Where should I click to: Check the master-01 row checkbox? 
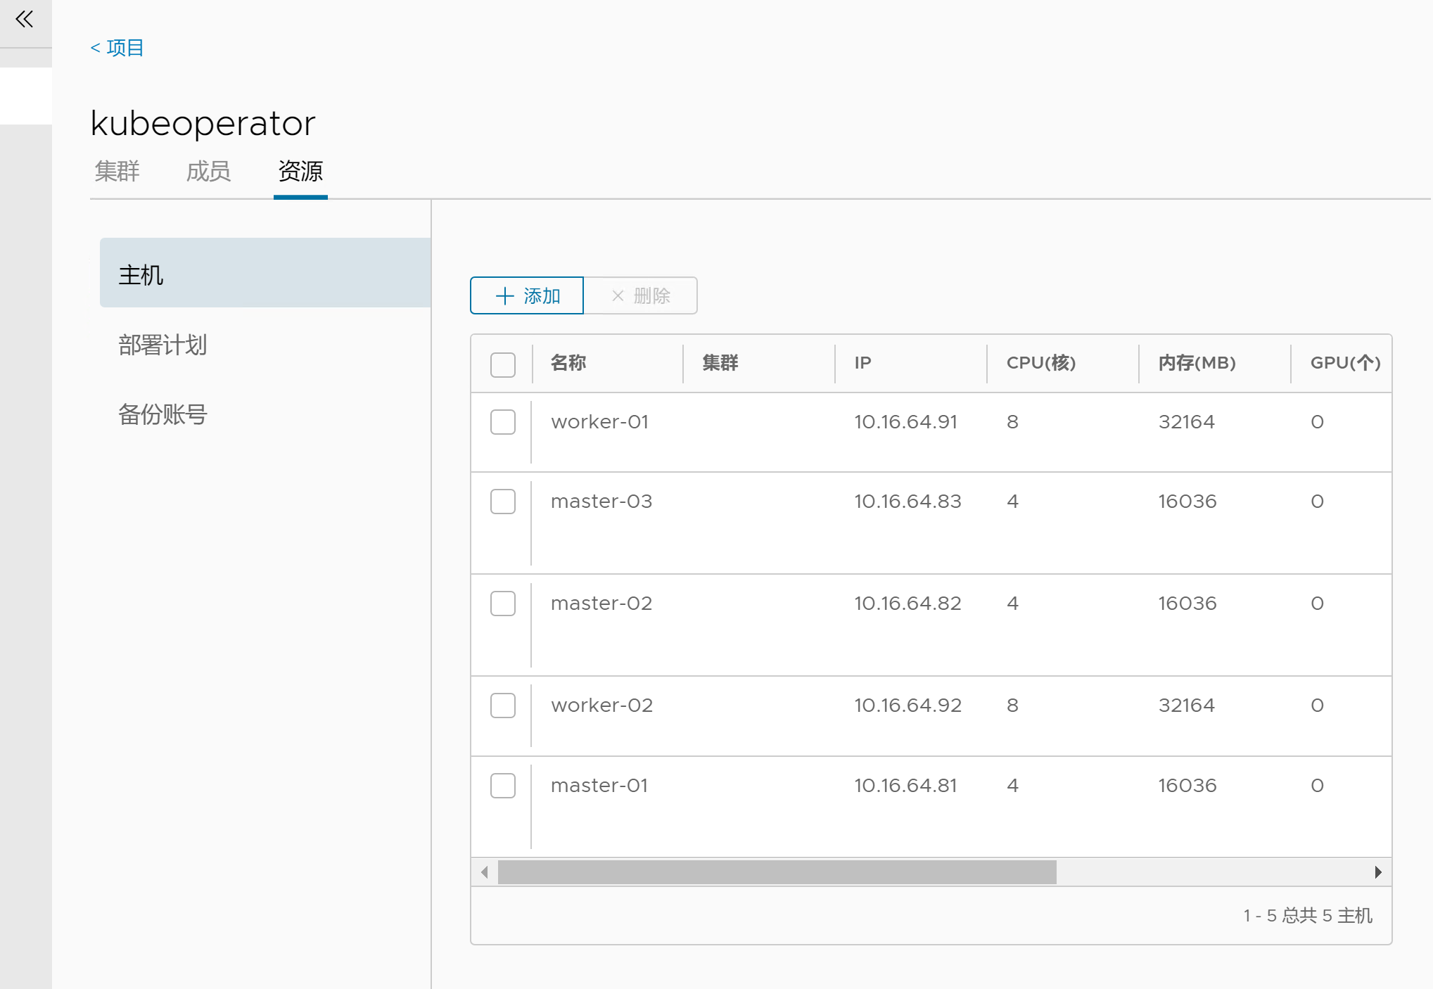click(x=503, y=786)
